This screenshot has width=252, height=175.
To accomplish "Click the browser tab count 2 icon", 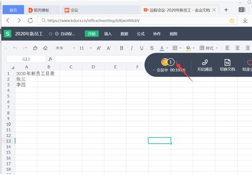I will tap(241, 10).
